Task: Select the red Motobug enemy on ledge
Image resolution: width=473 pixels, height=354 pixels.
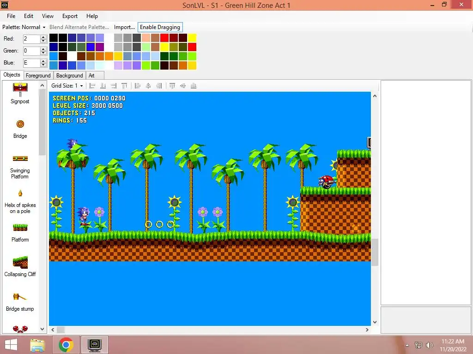Action: [327, 182]
